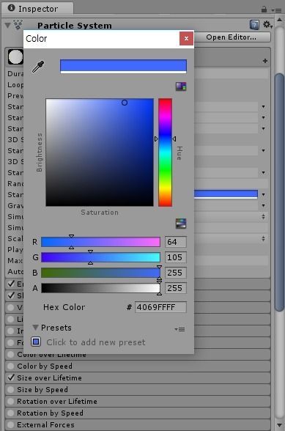Switch slider mode using the RGB sliders icon

pos(181,224)
